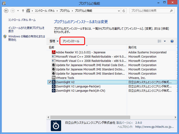Select ZoomSight V2 Language-Pack(zh-CN)
The height and width of the screenshot is (134, 179).
(x=81, y=90)
